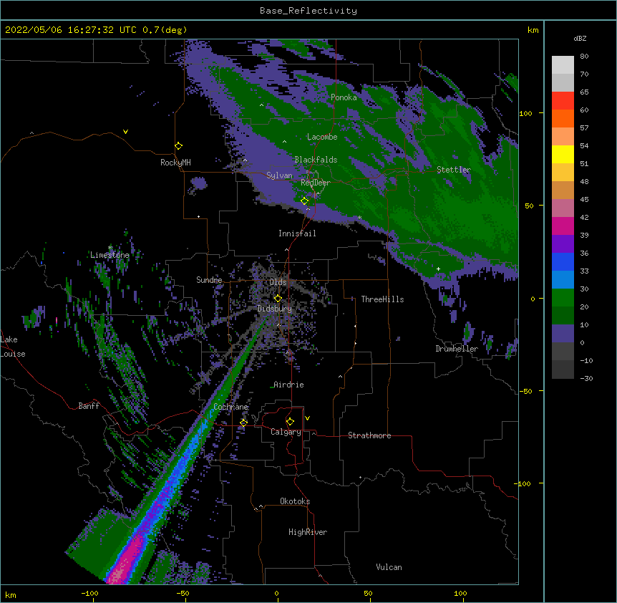
Task: Click the Ponoka city label
Action: click(x=344, y=97)
